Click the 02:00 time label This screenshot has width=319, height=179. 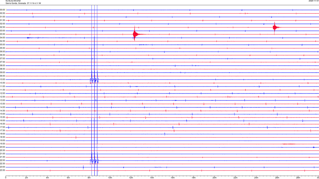pos(2,24)
